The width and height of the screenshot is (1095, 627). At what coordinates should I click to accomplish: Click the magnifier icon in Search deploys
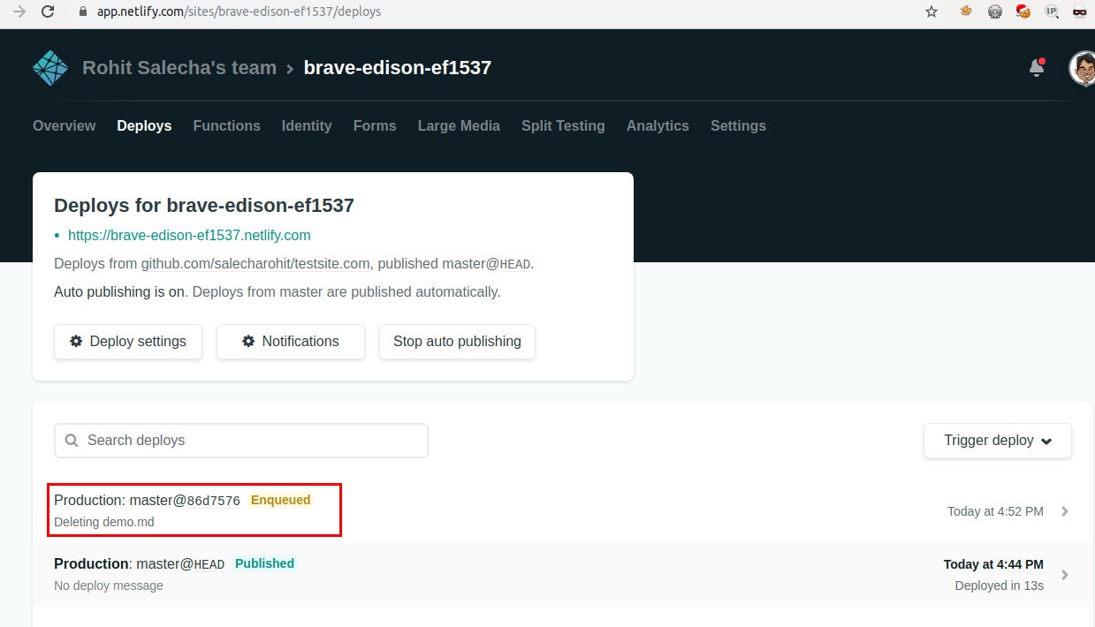coord(72,441)
